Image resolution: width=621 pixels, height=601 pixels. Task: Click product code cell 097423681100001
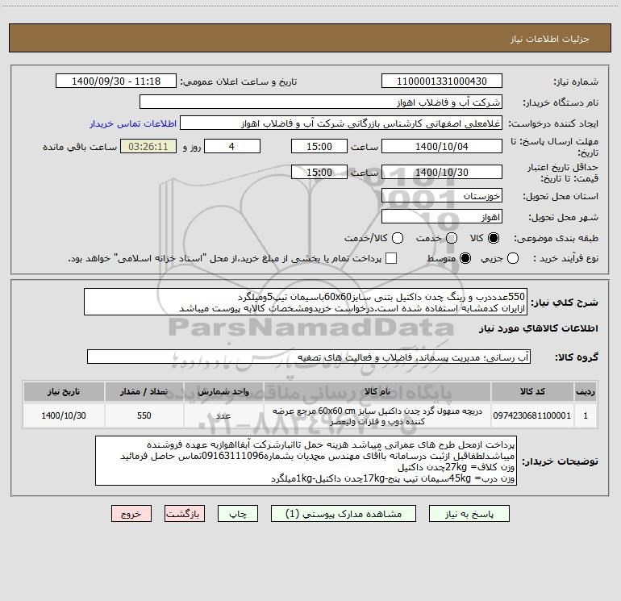tap(532, 415)
